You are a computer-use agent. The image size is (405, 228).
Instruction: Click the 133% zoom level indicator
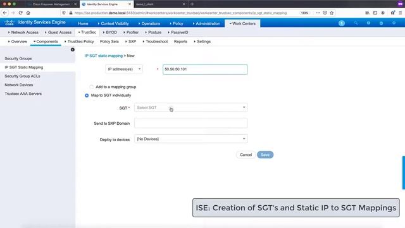tap(305, 13)
